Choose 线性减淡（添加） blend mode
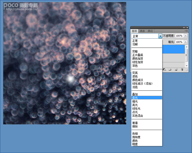The image size is (192, 153). (x=147, y=84)
